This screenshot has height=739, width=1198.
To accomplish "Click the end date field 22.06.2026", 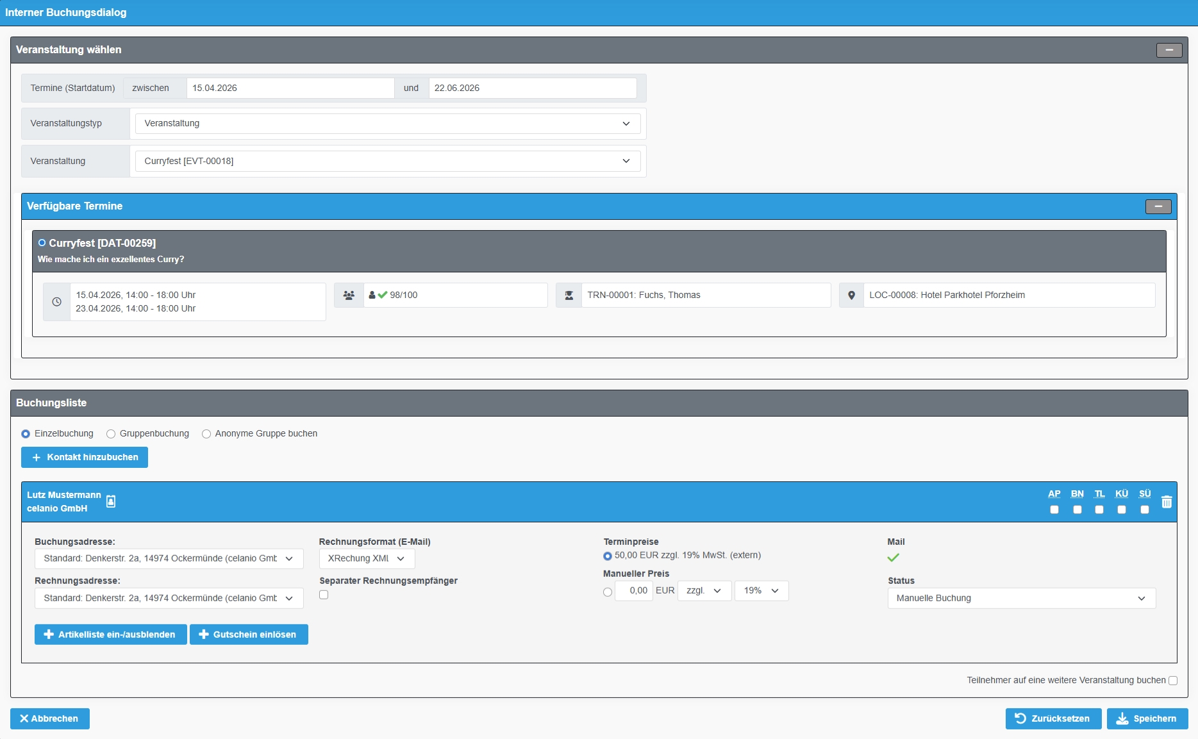I will pos(533,88).
